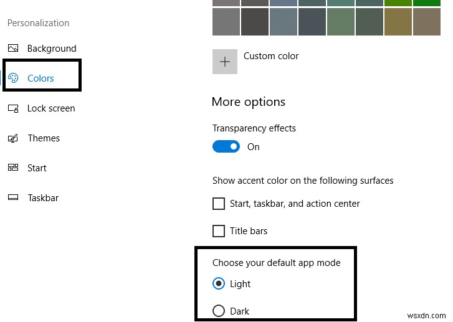Click the Personalization heading text
This screenshot has width=453, height=322.
coord(39,23)
